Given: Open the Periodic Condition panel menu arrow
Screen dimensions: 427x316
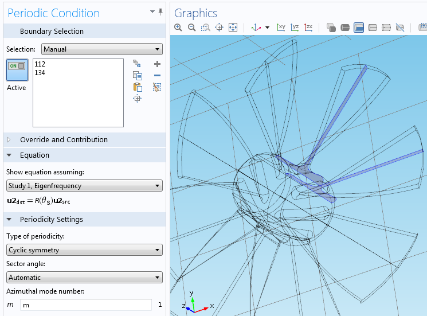Looking at the screenshot, I should 152,11.
